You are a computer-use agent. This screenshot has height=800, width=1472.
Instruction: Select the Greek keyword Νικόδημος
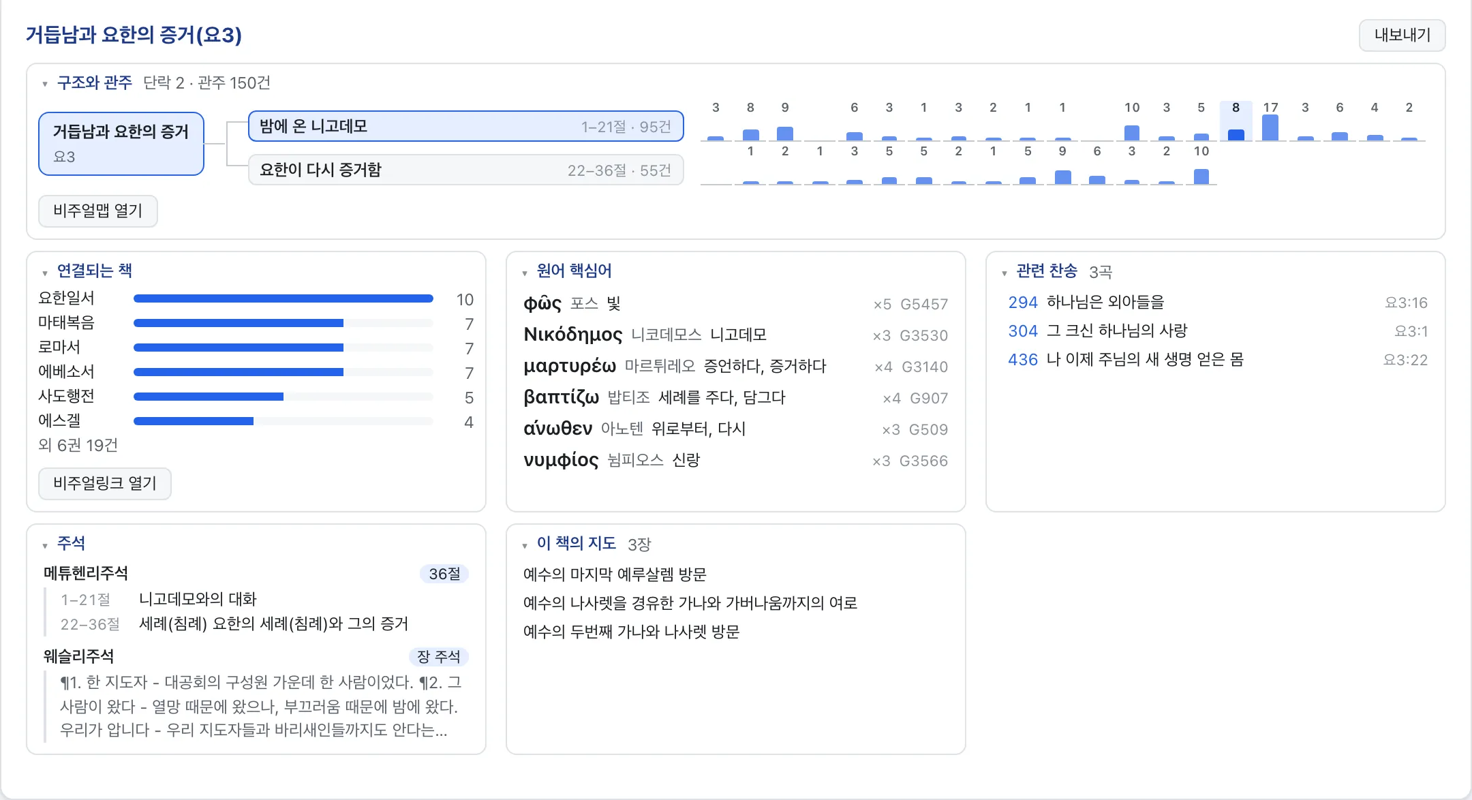point(736,335)
